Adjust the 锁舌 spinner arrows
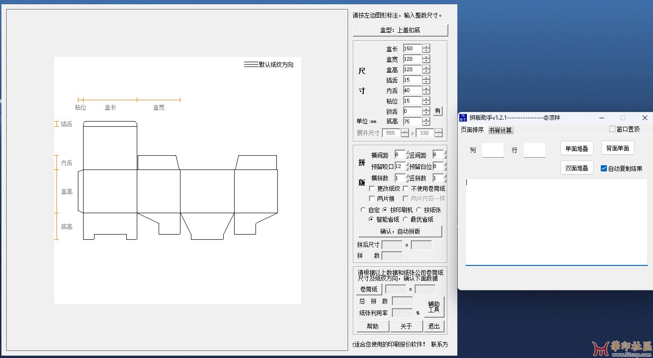 426,111
